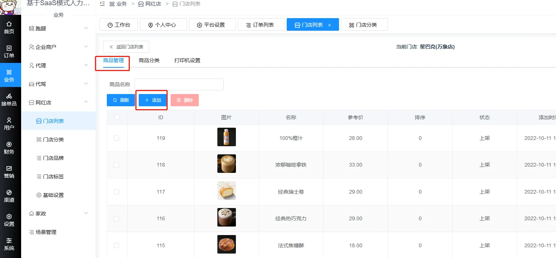Switch to the 商品分类 tab
The image size is (556, 258).
pos(149,60)
